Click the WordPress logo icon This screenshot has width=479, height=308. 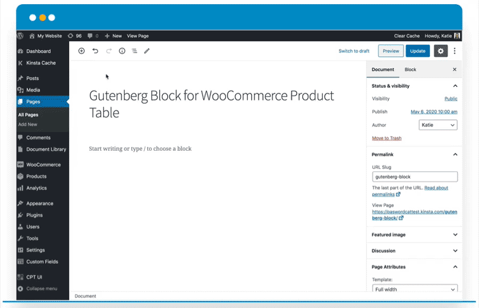point(20,36)
